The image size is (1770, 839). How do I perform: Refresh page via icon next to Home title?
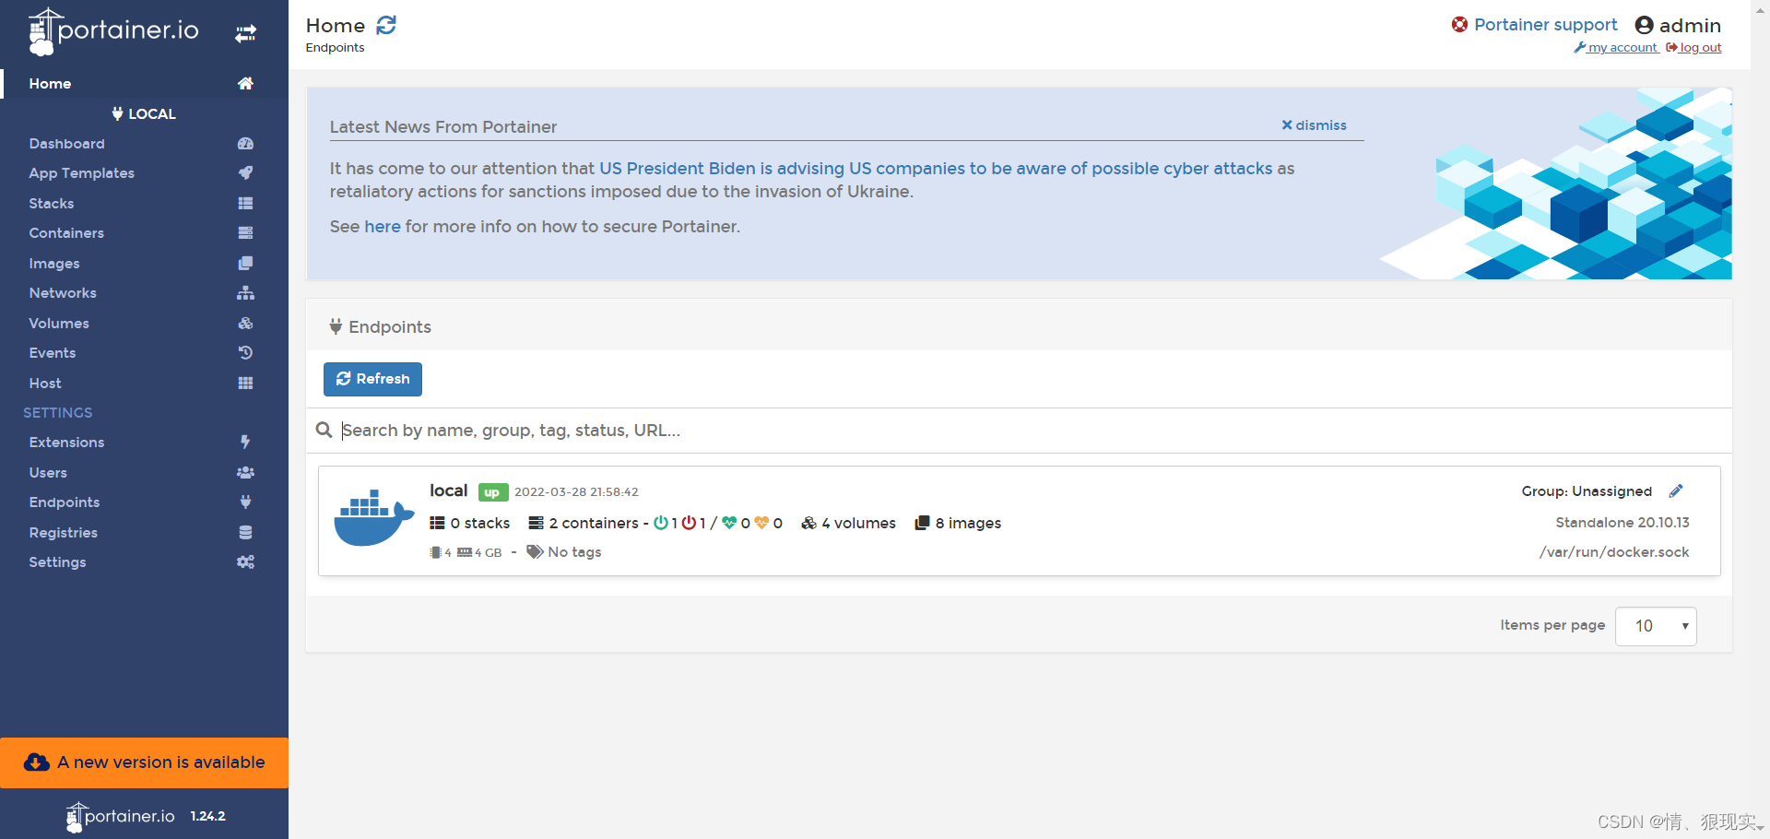(386, 25)
